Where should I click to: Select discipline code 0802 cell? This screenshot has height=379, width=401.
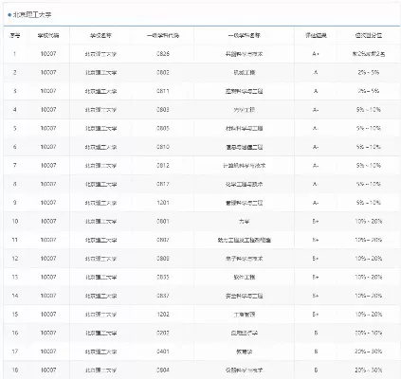[163, 73]
